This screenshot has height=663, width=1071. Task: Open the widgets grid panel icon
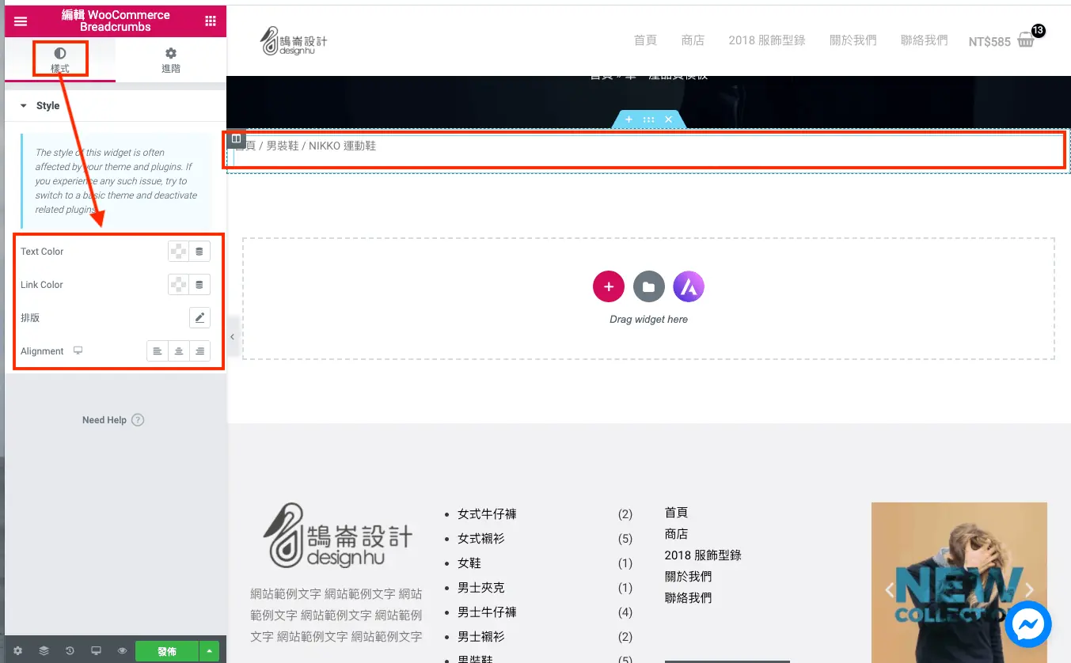pos(210,21)
